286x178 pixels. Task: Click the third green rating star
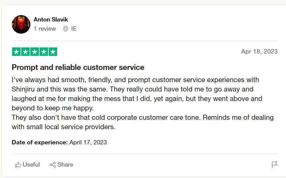(34, 52)
